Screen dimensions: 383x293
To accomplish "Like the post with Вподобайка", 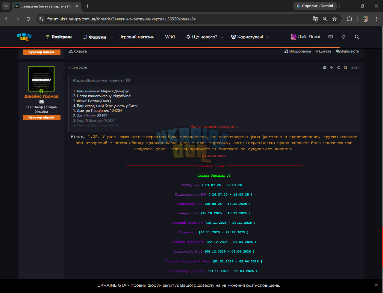I will 298,51.
